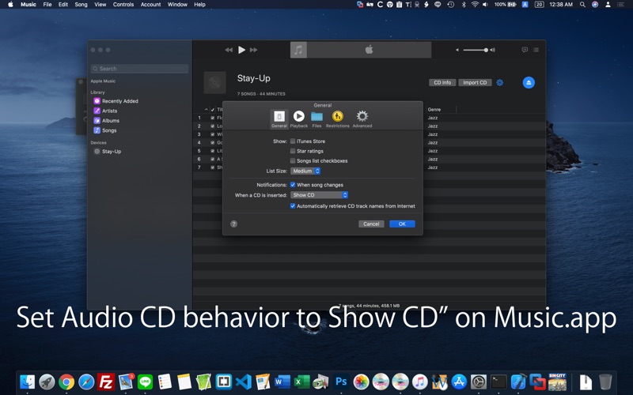The image size is (633, 395).
Task: Enable the Star ratings checkbox
Action: 293,151
